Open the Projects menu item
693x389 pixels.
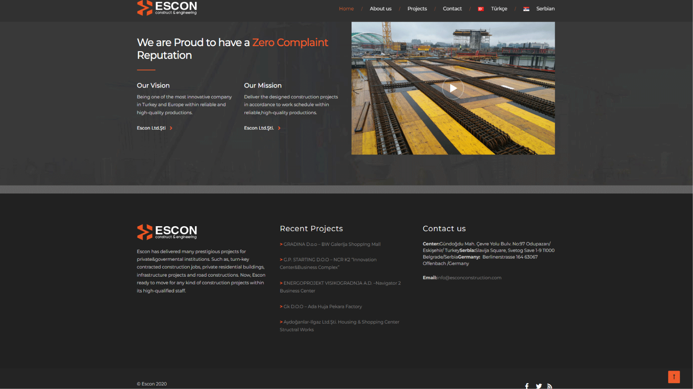point(417,9)
